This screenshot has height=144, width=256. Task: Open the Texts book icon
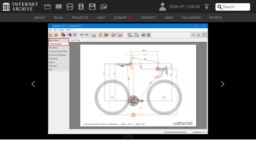coord(59,7)
